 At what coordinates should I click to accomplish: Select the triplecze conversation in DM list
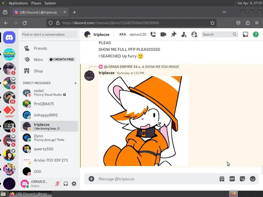click(49, 126)
